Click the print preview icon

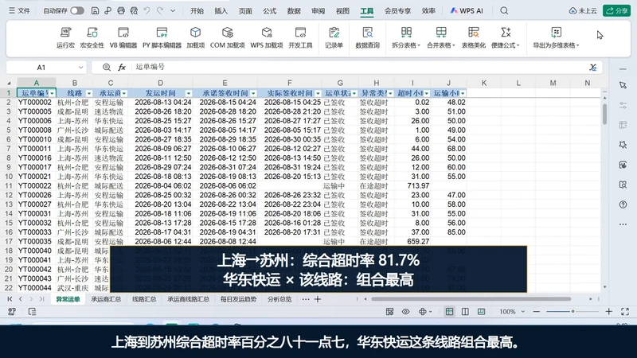tap(134, 11)
